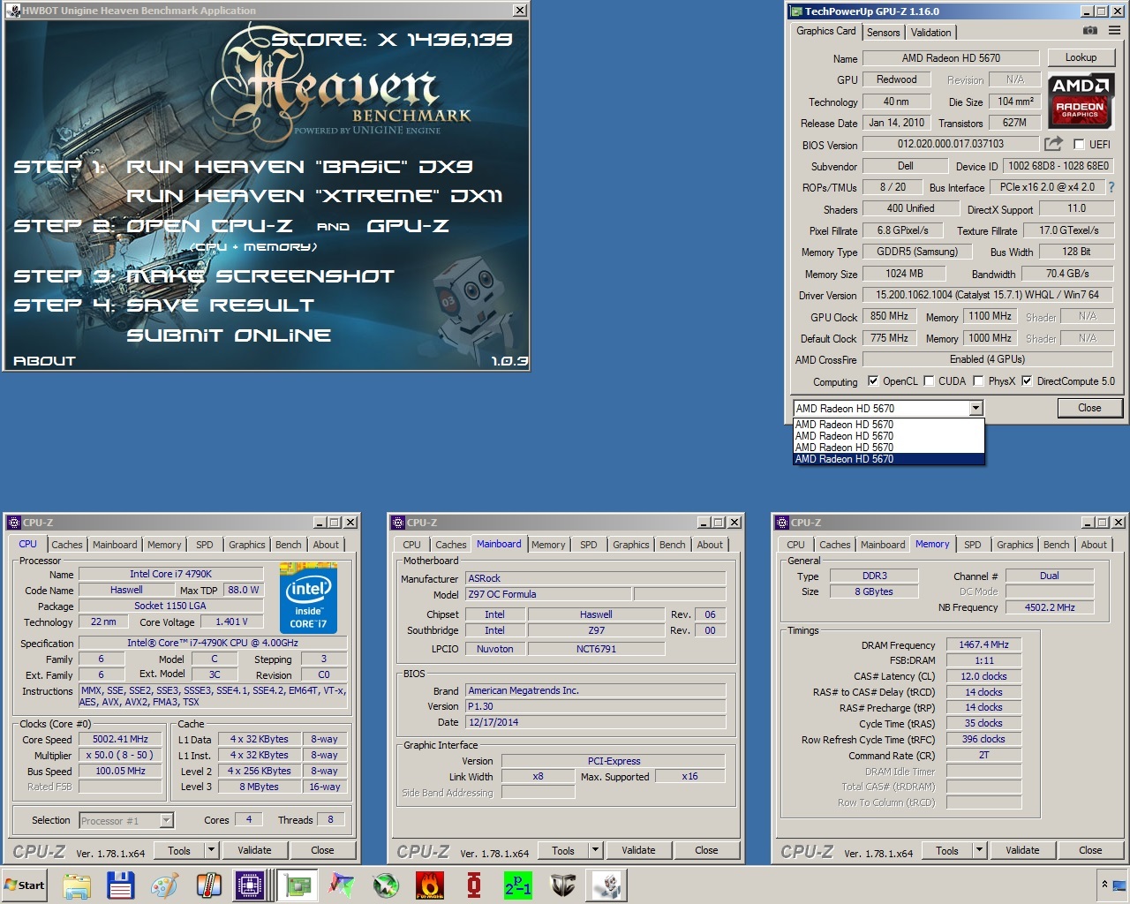Screen dimensions: 1130x904
Task: Open SPD tab in the ASRock Mainboard window
Action: [x=589, y=545]
